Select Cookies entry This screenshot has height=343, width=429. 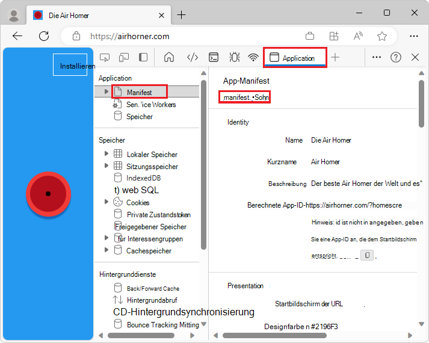(131, 202)
